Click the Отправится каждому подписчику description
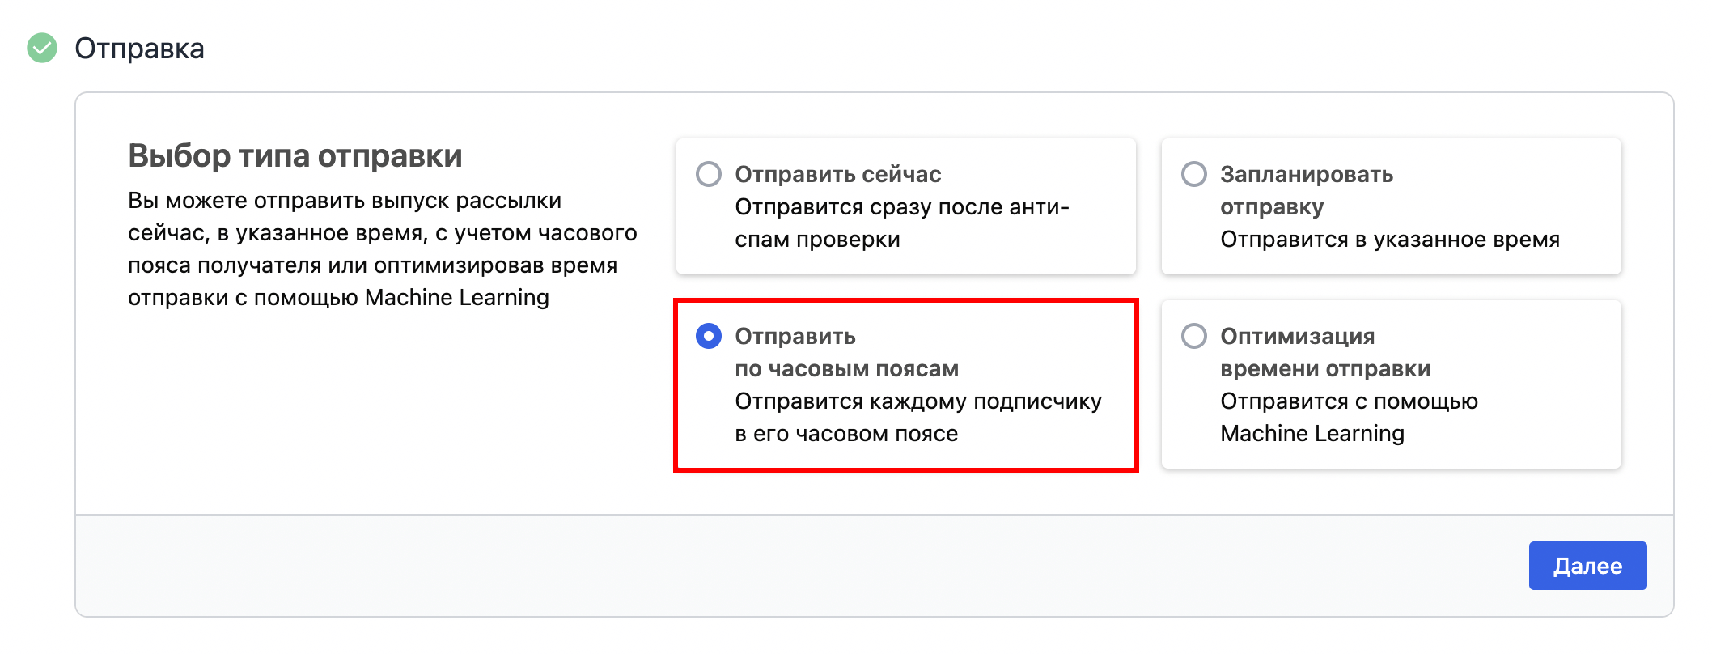This screenshot has width=1712, height=654. (x=917, y=401)
